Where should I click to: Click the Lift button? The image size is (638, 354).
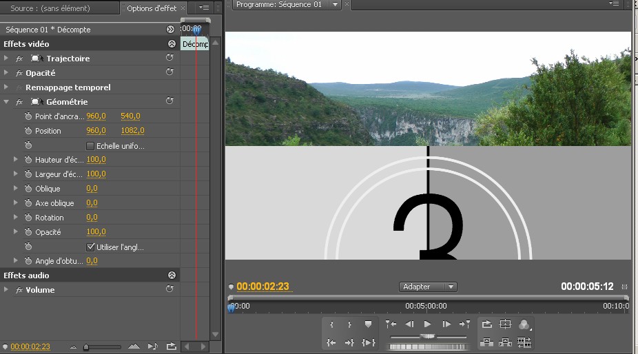486,342
